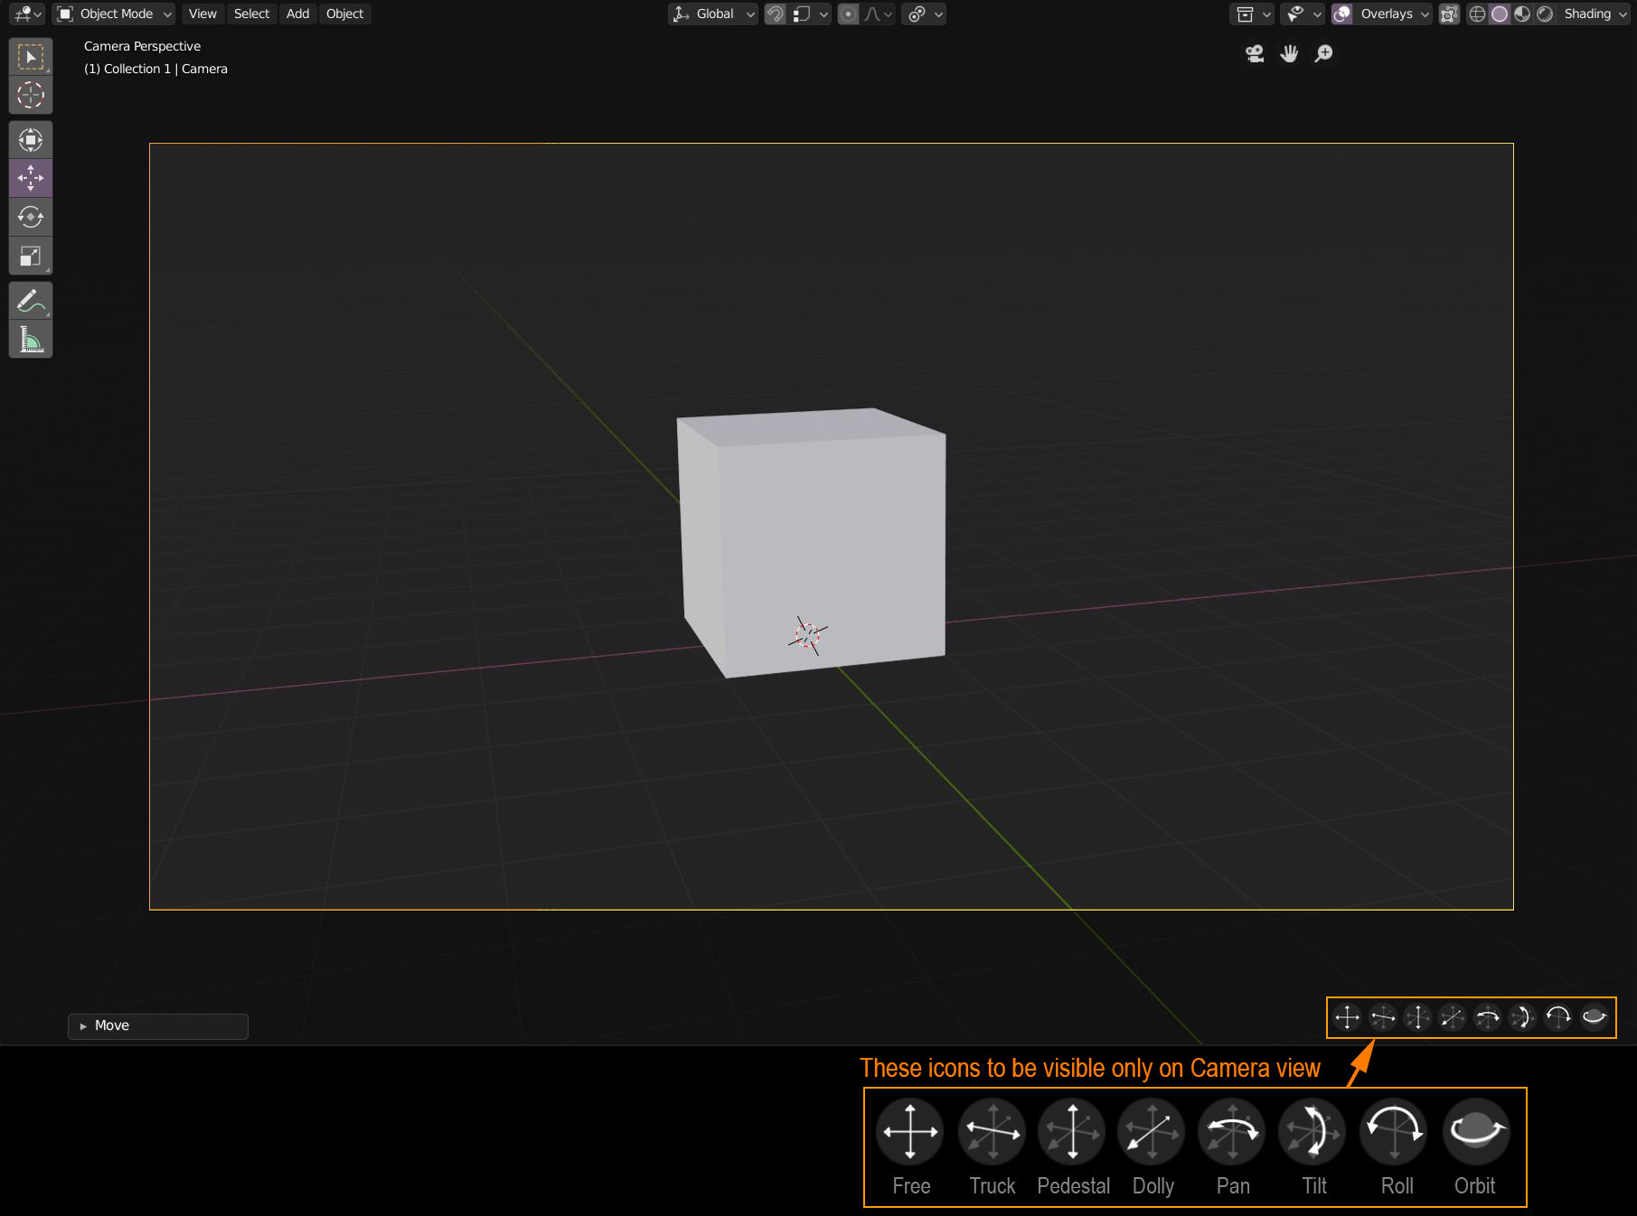1637x1216 pixels.
Task: Click the '(1) Collection 1 | Camera' text
Action: click(155, 69)
